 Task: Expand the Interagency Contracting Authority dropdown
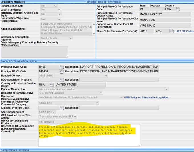pos(56,38)
